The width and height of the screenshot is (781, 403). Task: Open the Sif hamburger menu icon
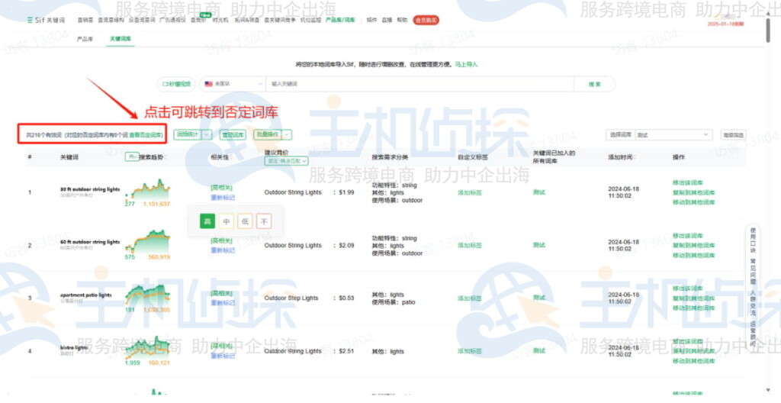(x=30, y=21)
